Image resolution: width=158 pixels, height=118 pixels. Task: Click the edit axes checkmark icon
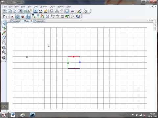12,16
